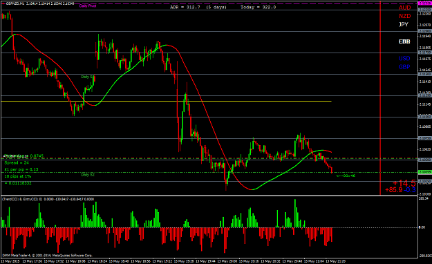Click the 13 May 21:20 time axis label
The width and height of the screenshot is (432, 264).
(x=335, y=261)
